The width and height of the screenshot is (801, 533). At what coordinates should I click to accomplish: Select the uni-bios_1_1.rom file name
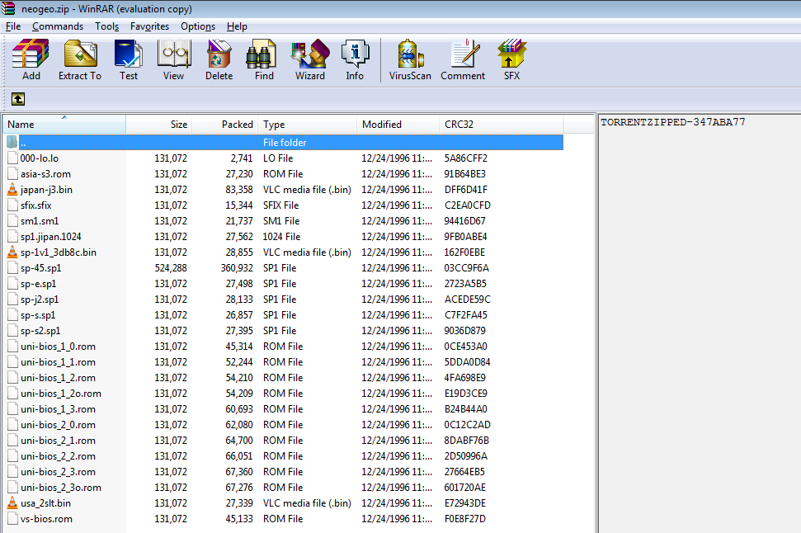58,362
